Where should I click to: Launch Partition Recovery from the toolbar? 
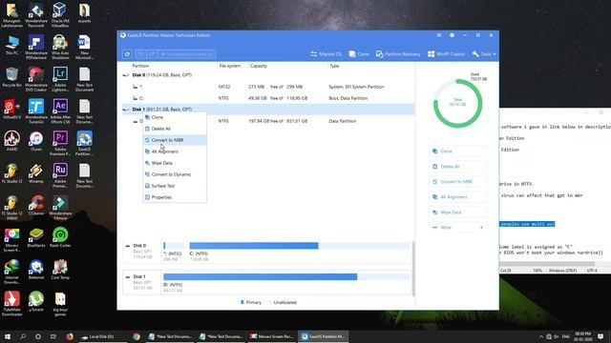pyautogui.click(x=398, y=54)
